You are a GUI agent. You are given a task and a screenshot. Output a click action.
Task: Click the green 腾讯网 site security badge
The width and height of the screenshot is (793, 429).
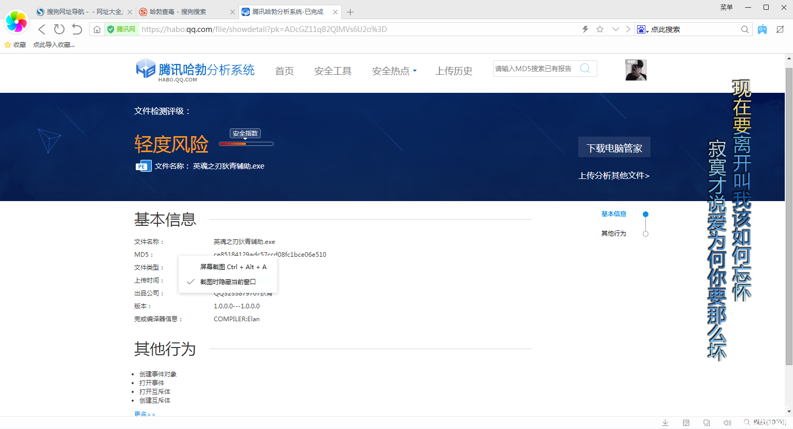coord(121,29)
